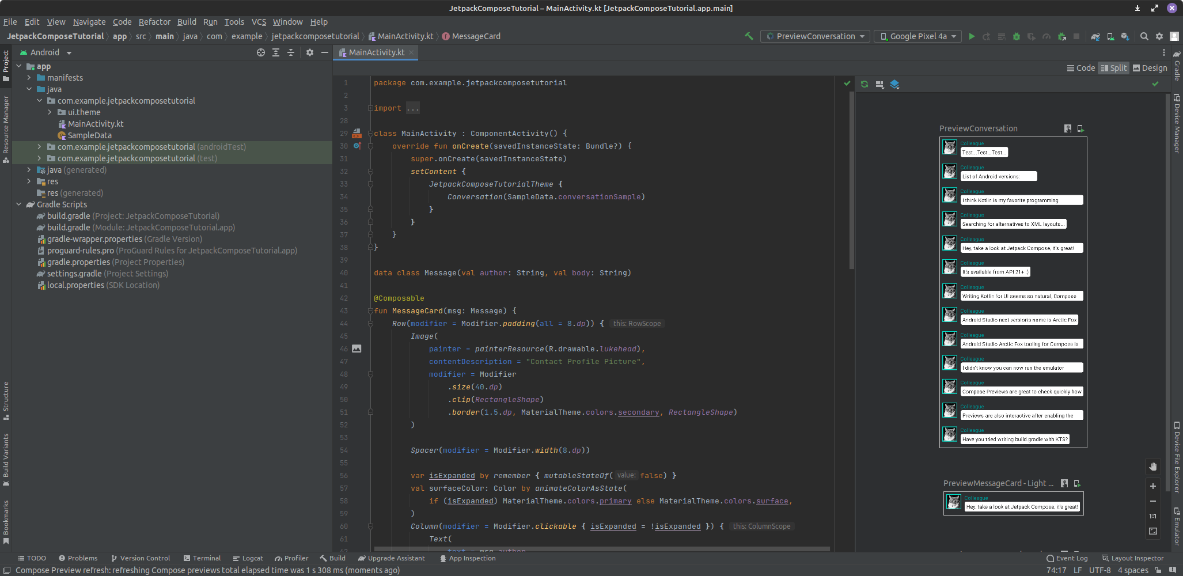The image size is (1183, 576).
Task: Open preview layers options icon
Action: click(894, 84)
